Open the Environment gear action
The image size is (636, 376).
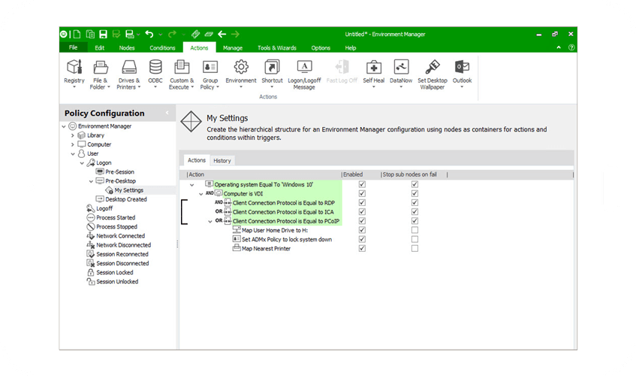pyautogui.click(x=240, y=69)
